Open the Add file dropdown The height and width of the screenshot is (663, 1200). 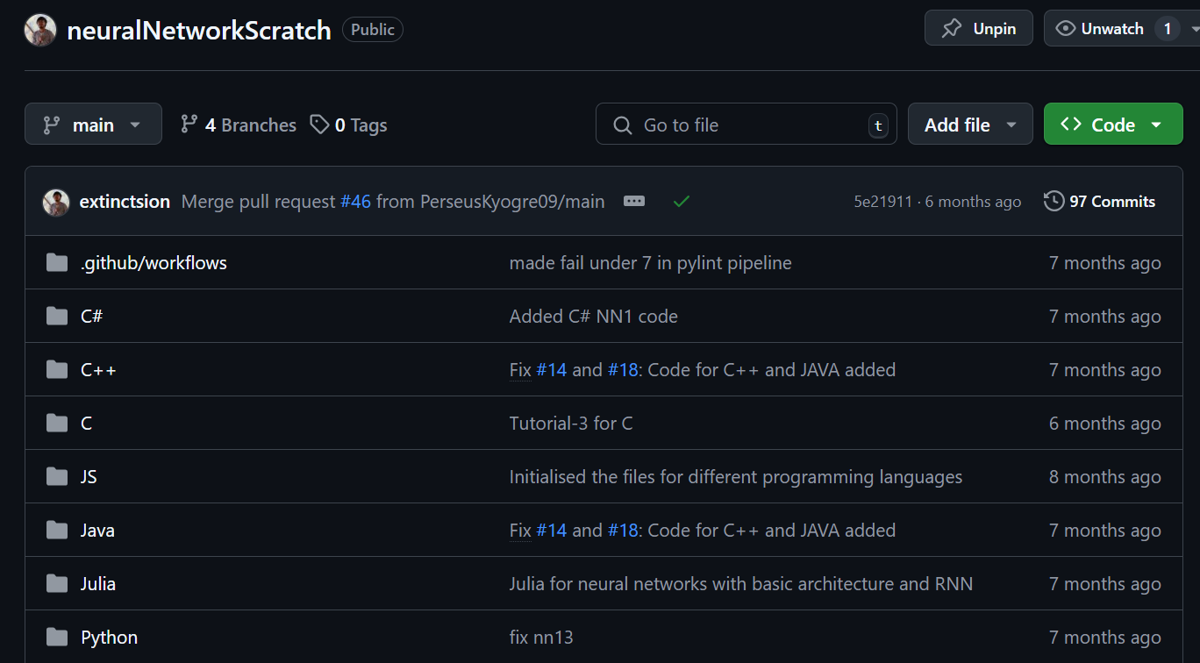970,124
